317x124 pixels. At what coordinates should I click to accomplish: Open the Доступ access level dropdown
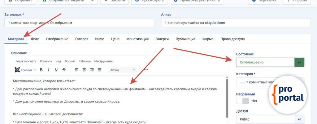click(x=270, y=119)
